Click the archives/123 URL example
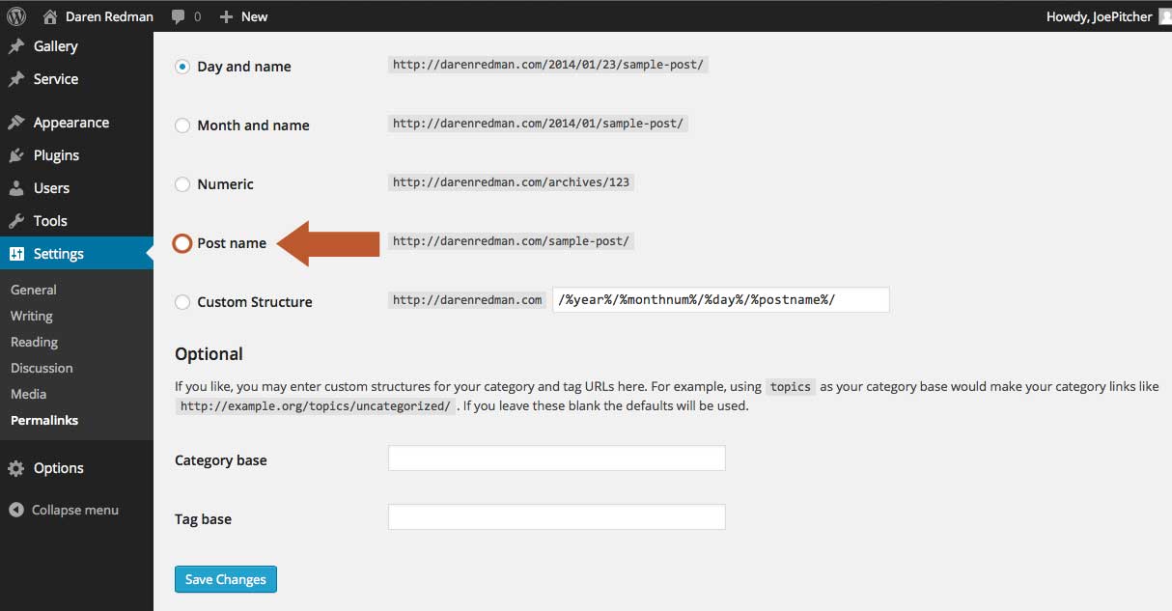Image resolution: width=1172 pixels, height=611 pixels. (x=512, y=181)
